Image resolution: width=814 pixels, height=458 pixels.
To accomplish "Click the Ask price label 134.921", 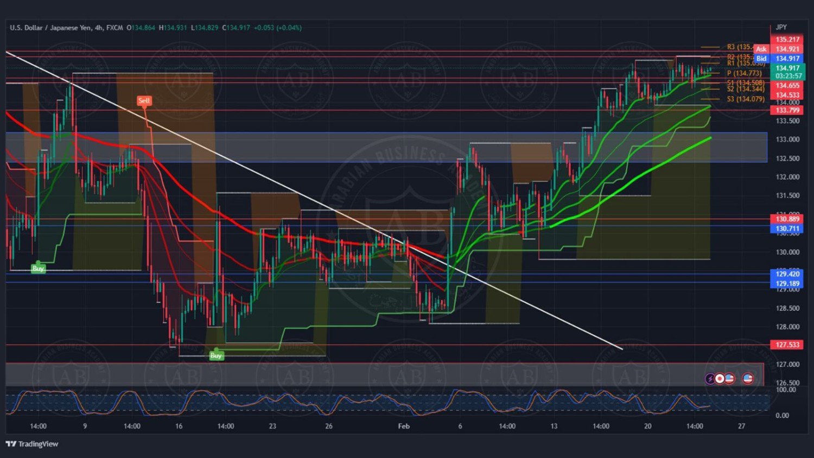I will 779,49.
